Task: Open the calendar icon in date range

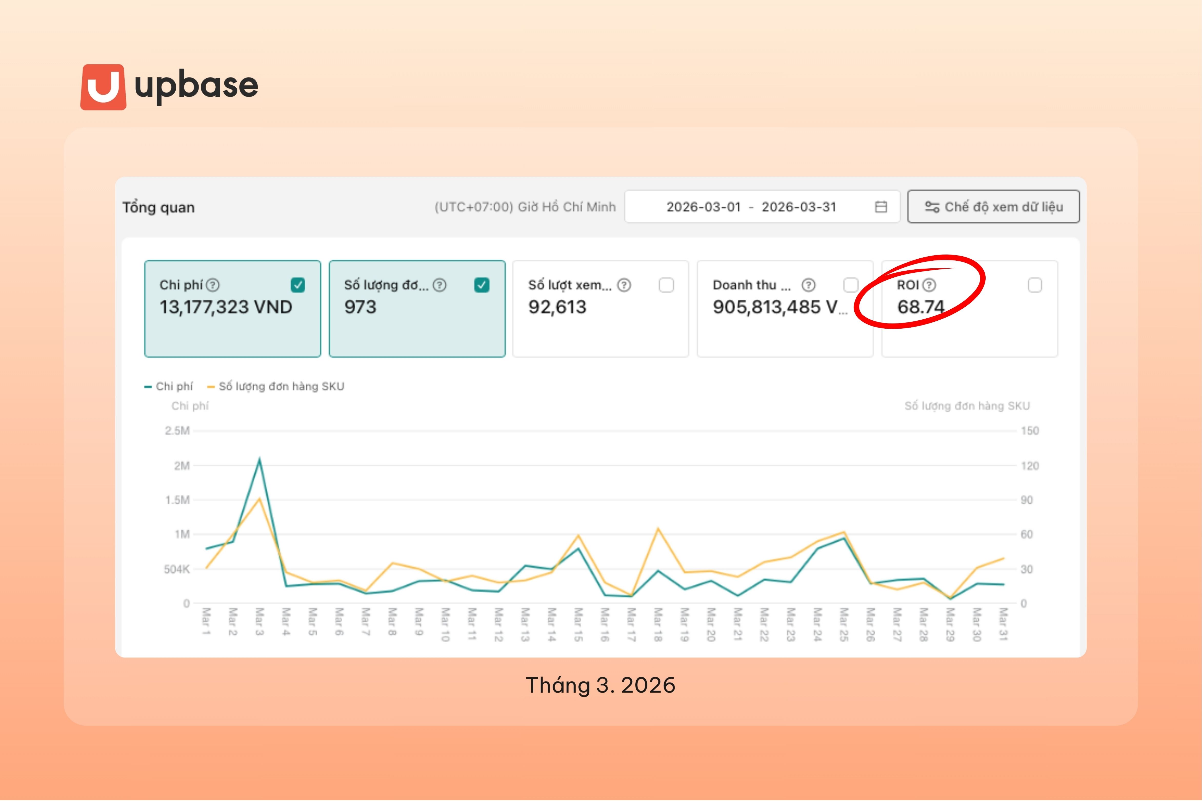Action: click(881, 207)
